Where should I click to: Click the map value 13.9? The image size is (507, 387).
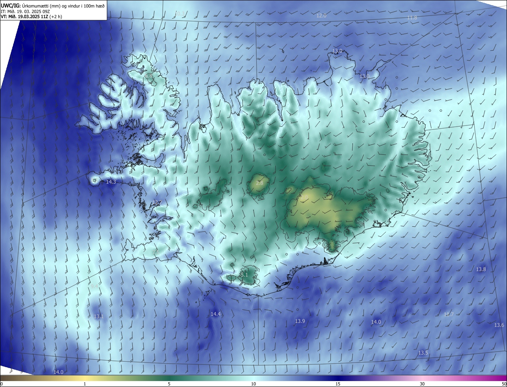pyautogui.click(x=300, y=321)
